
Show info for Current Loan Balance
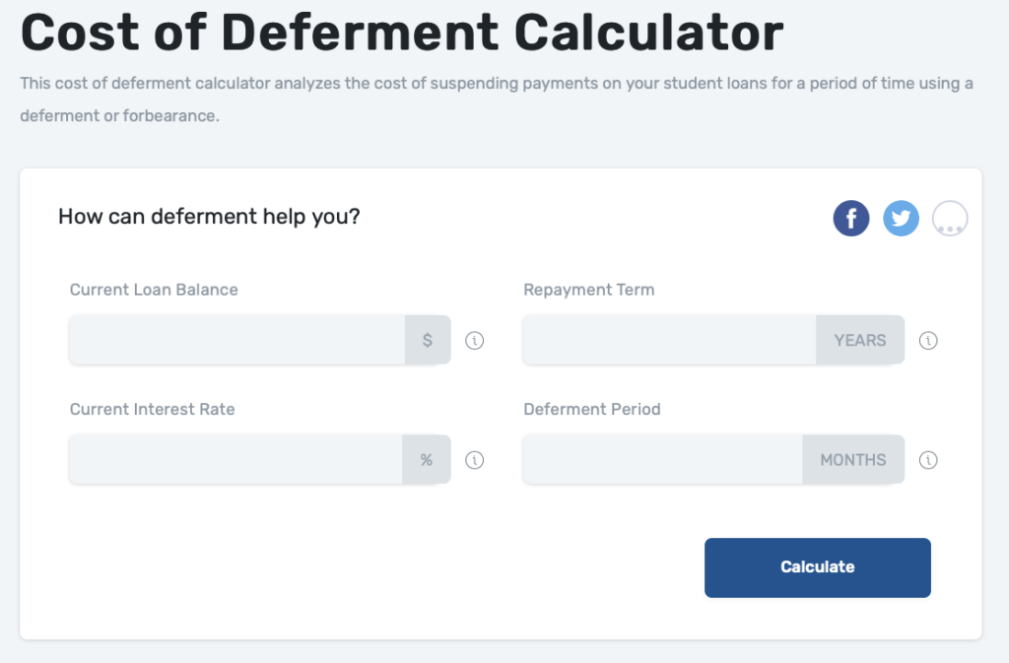click(x=474, y=340)
